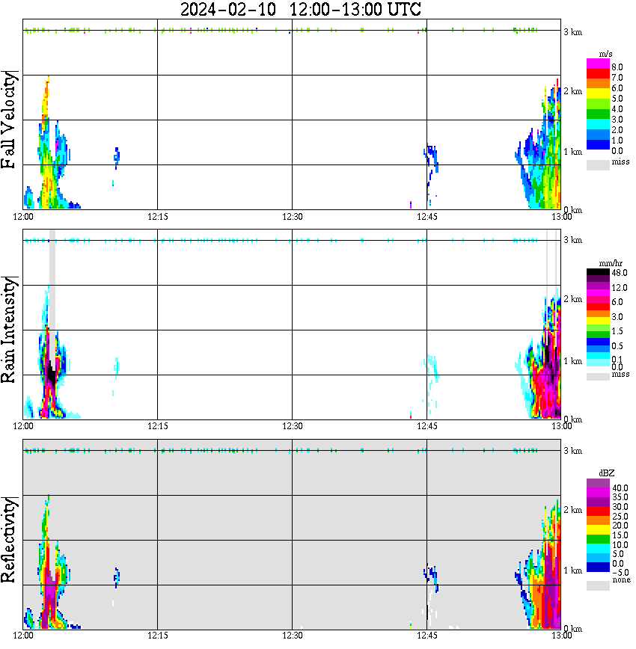636x649 pixels.
Task: Click the magenta 8.0 m/s legend swatch
Action: click(598, 63)
